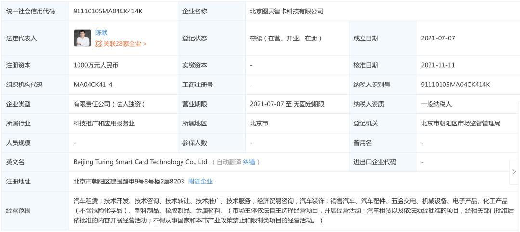Screen dimensions: 520x232
Task: Click the 经营范围 label cell
Action: [35, 210]
